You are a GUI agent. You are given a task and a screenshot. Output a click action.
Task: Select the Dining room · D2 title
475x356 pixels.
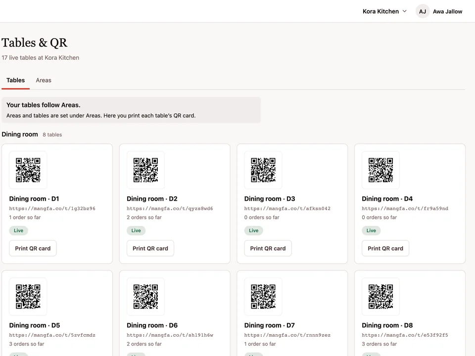(152, 199)
